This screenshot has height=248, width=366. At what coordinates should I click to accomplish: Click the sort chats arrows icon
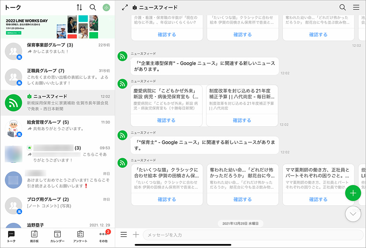[x=79, y=7]
